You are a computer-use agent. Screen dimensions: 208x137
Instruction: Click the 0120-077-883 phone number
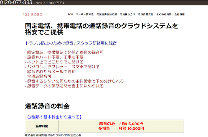pos(16,3)
